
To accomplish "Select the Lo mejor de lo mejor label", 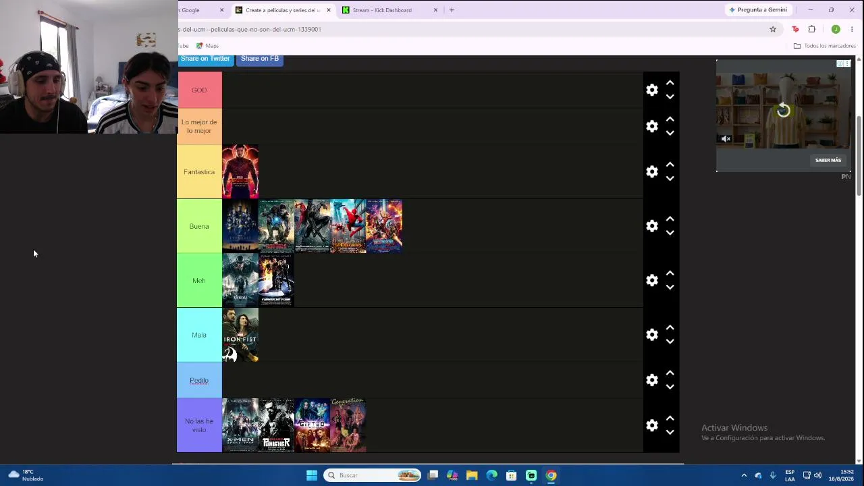I will (199, 126).
